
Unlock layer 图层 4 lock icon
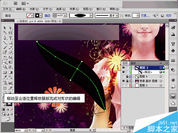tap(127, 76)
